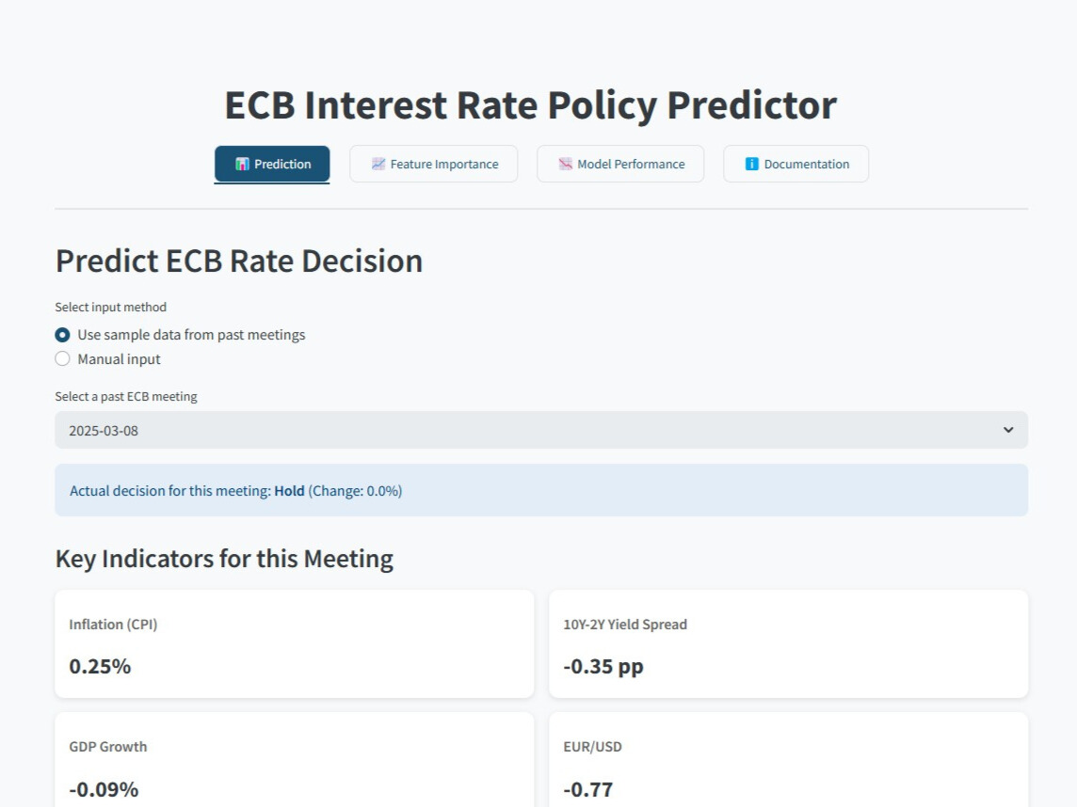Screen dimensions: 1077x807
Task: Click the bar chart icon on the Prediction tab
Action: (241, 164)
